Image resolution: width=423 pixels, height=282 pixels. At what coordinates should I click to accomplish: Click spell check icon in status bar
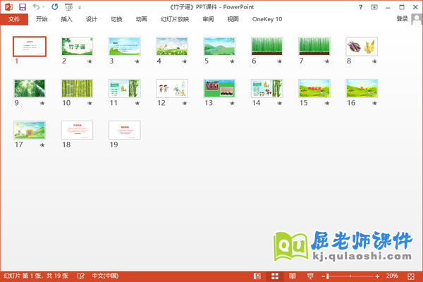[80, 276]
